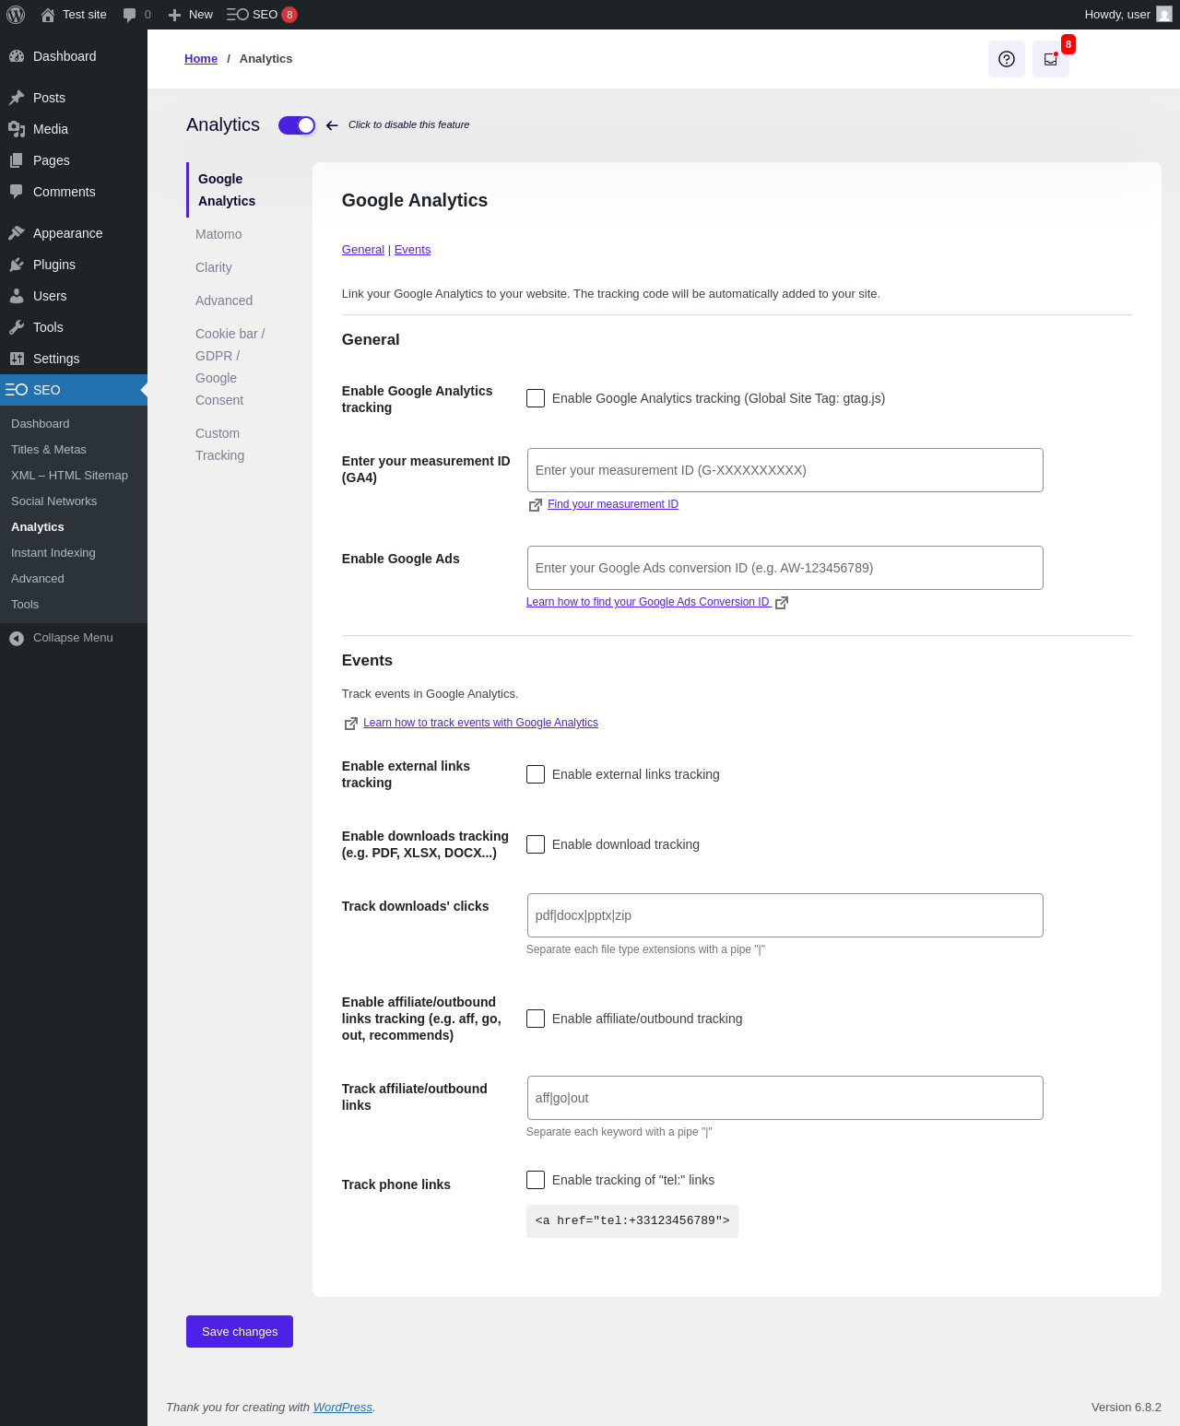Click the Pages icon in sidebar
The image size is (1180, 1426).
click(17, 160)
